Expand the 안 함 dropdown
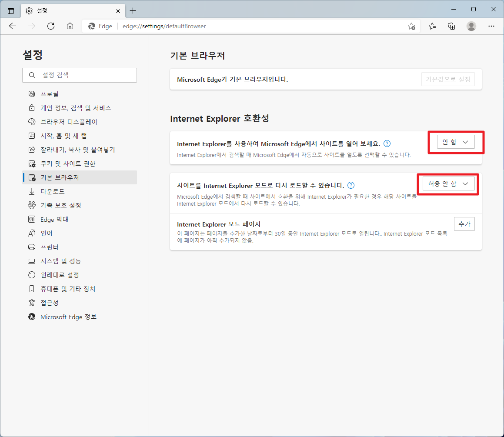 456,142
